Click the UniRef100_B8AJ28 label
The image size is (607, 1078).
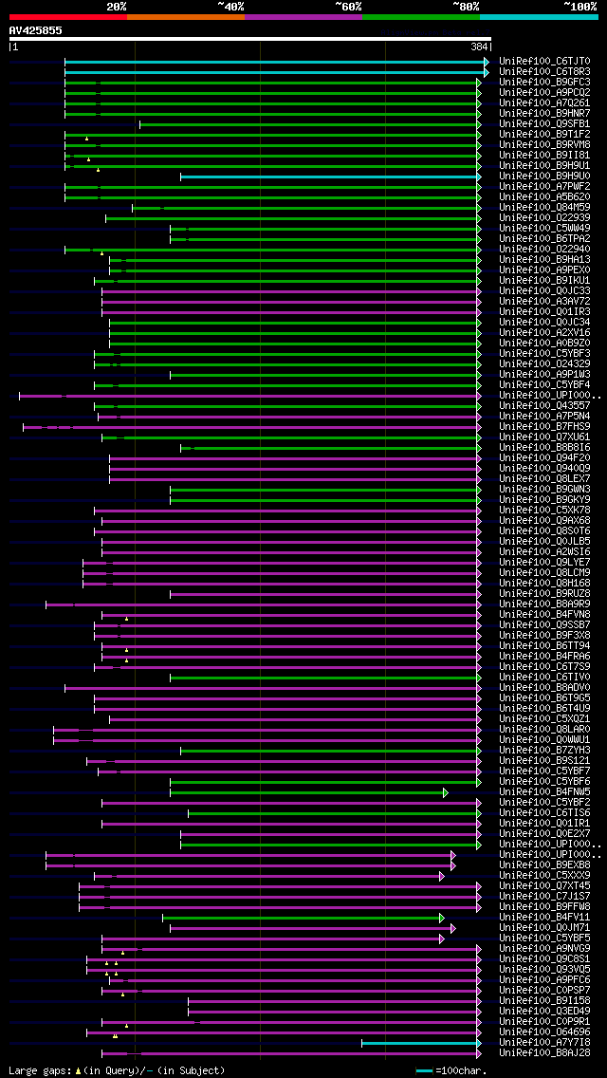pyautogui.click(x=544, y=1054)
